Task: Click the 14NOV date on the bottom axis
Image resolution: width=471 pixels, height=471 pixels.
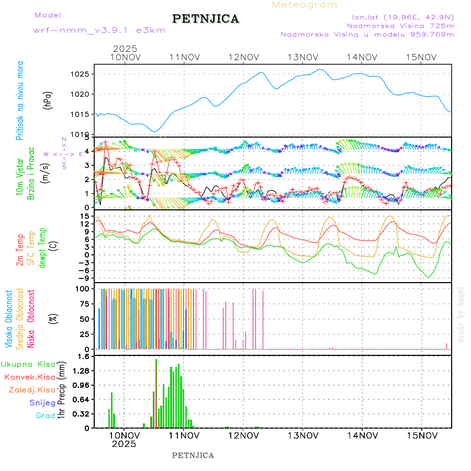Action: click(x=363, y=435)
